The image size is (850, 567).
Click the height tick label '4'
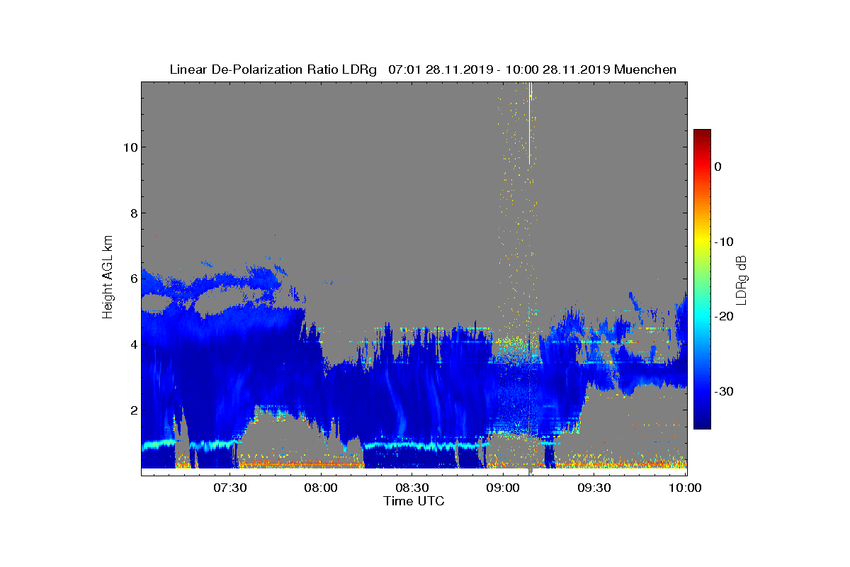tap(132, 345)
